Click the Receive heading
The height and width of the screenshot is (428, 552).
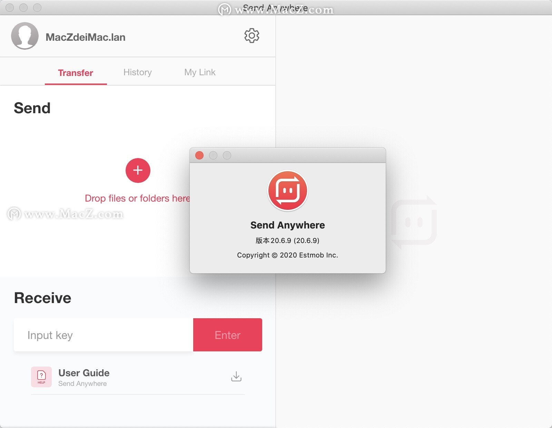43,298
